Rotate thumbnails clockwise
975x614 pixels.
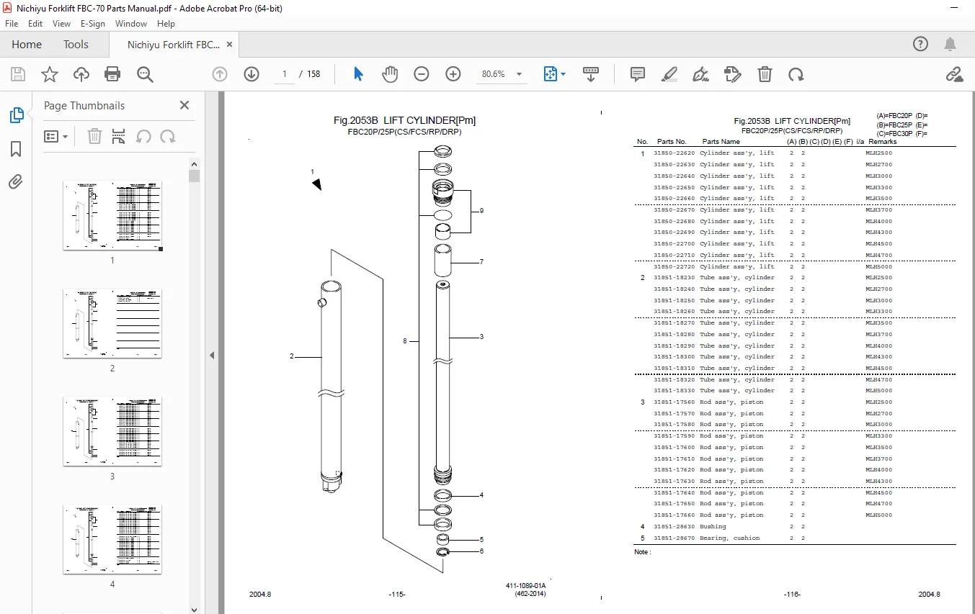pos(168,136)
